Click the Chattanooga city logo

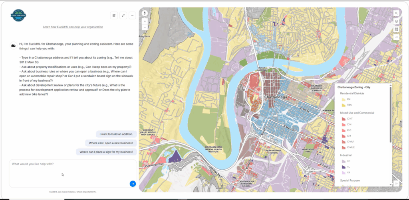pos(18,16)
